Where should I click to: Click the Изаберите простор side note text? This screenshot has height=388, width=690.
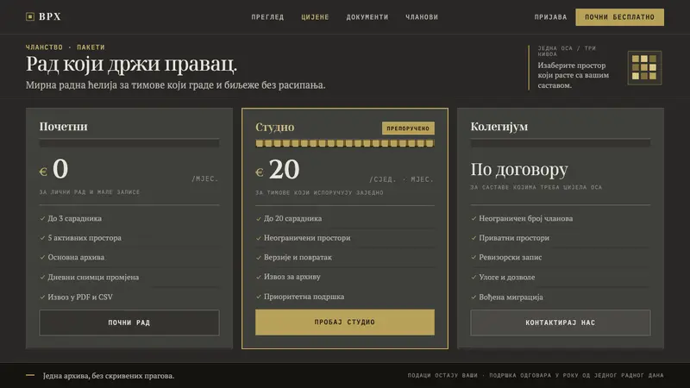click(574, 75)
